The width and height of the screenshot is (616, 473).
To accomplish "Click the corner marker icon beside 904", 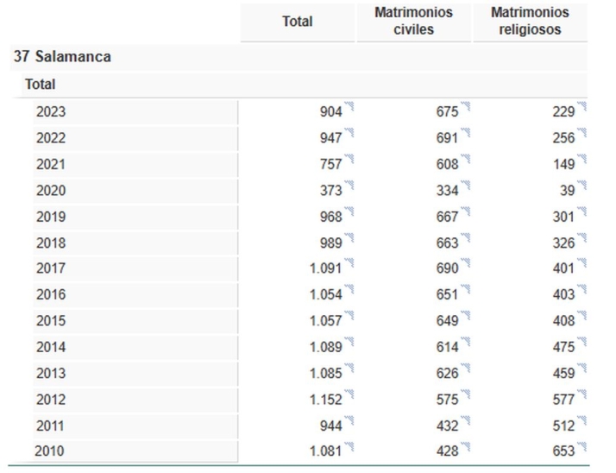I will pyautogui.click(x=350, y=107).
